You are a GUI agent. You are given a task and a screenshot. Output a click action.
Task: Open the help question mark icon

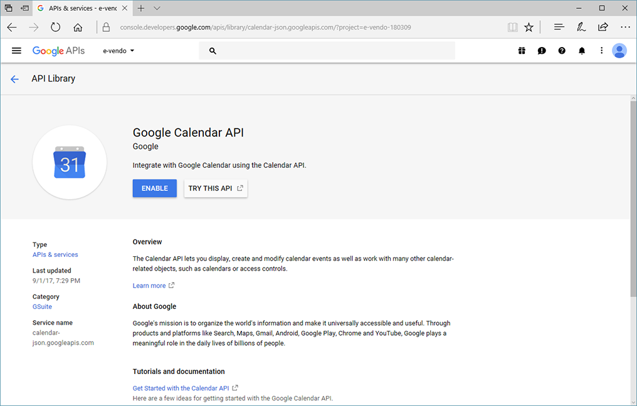pos(561,51)
